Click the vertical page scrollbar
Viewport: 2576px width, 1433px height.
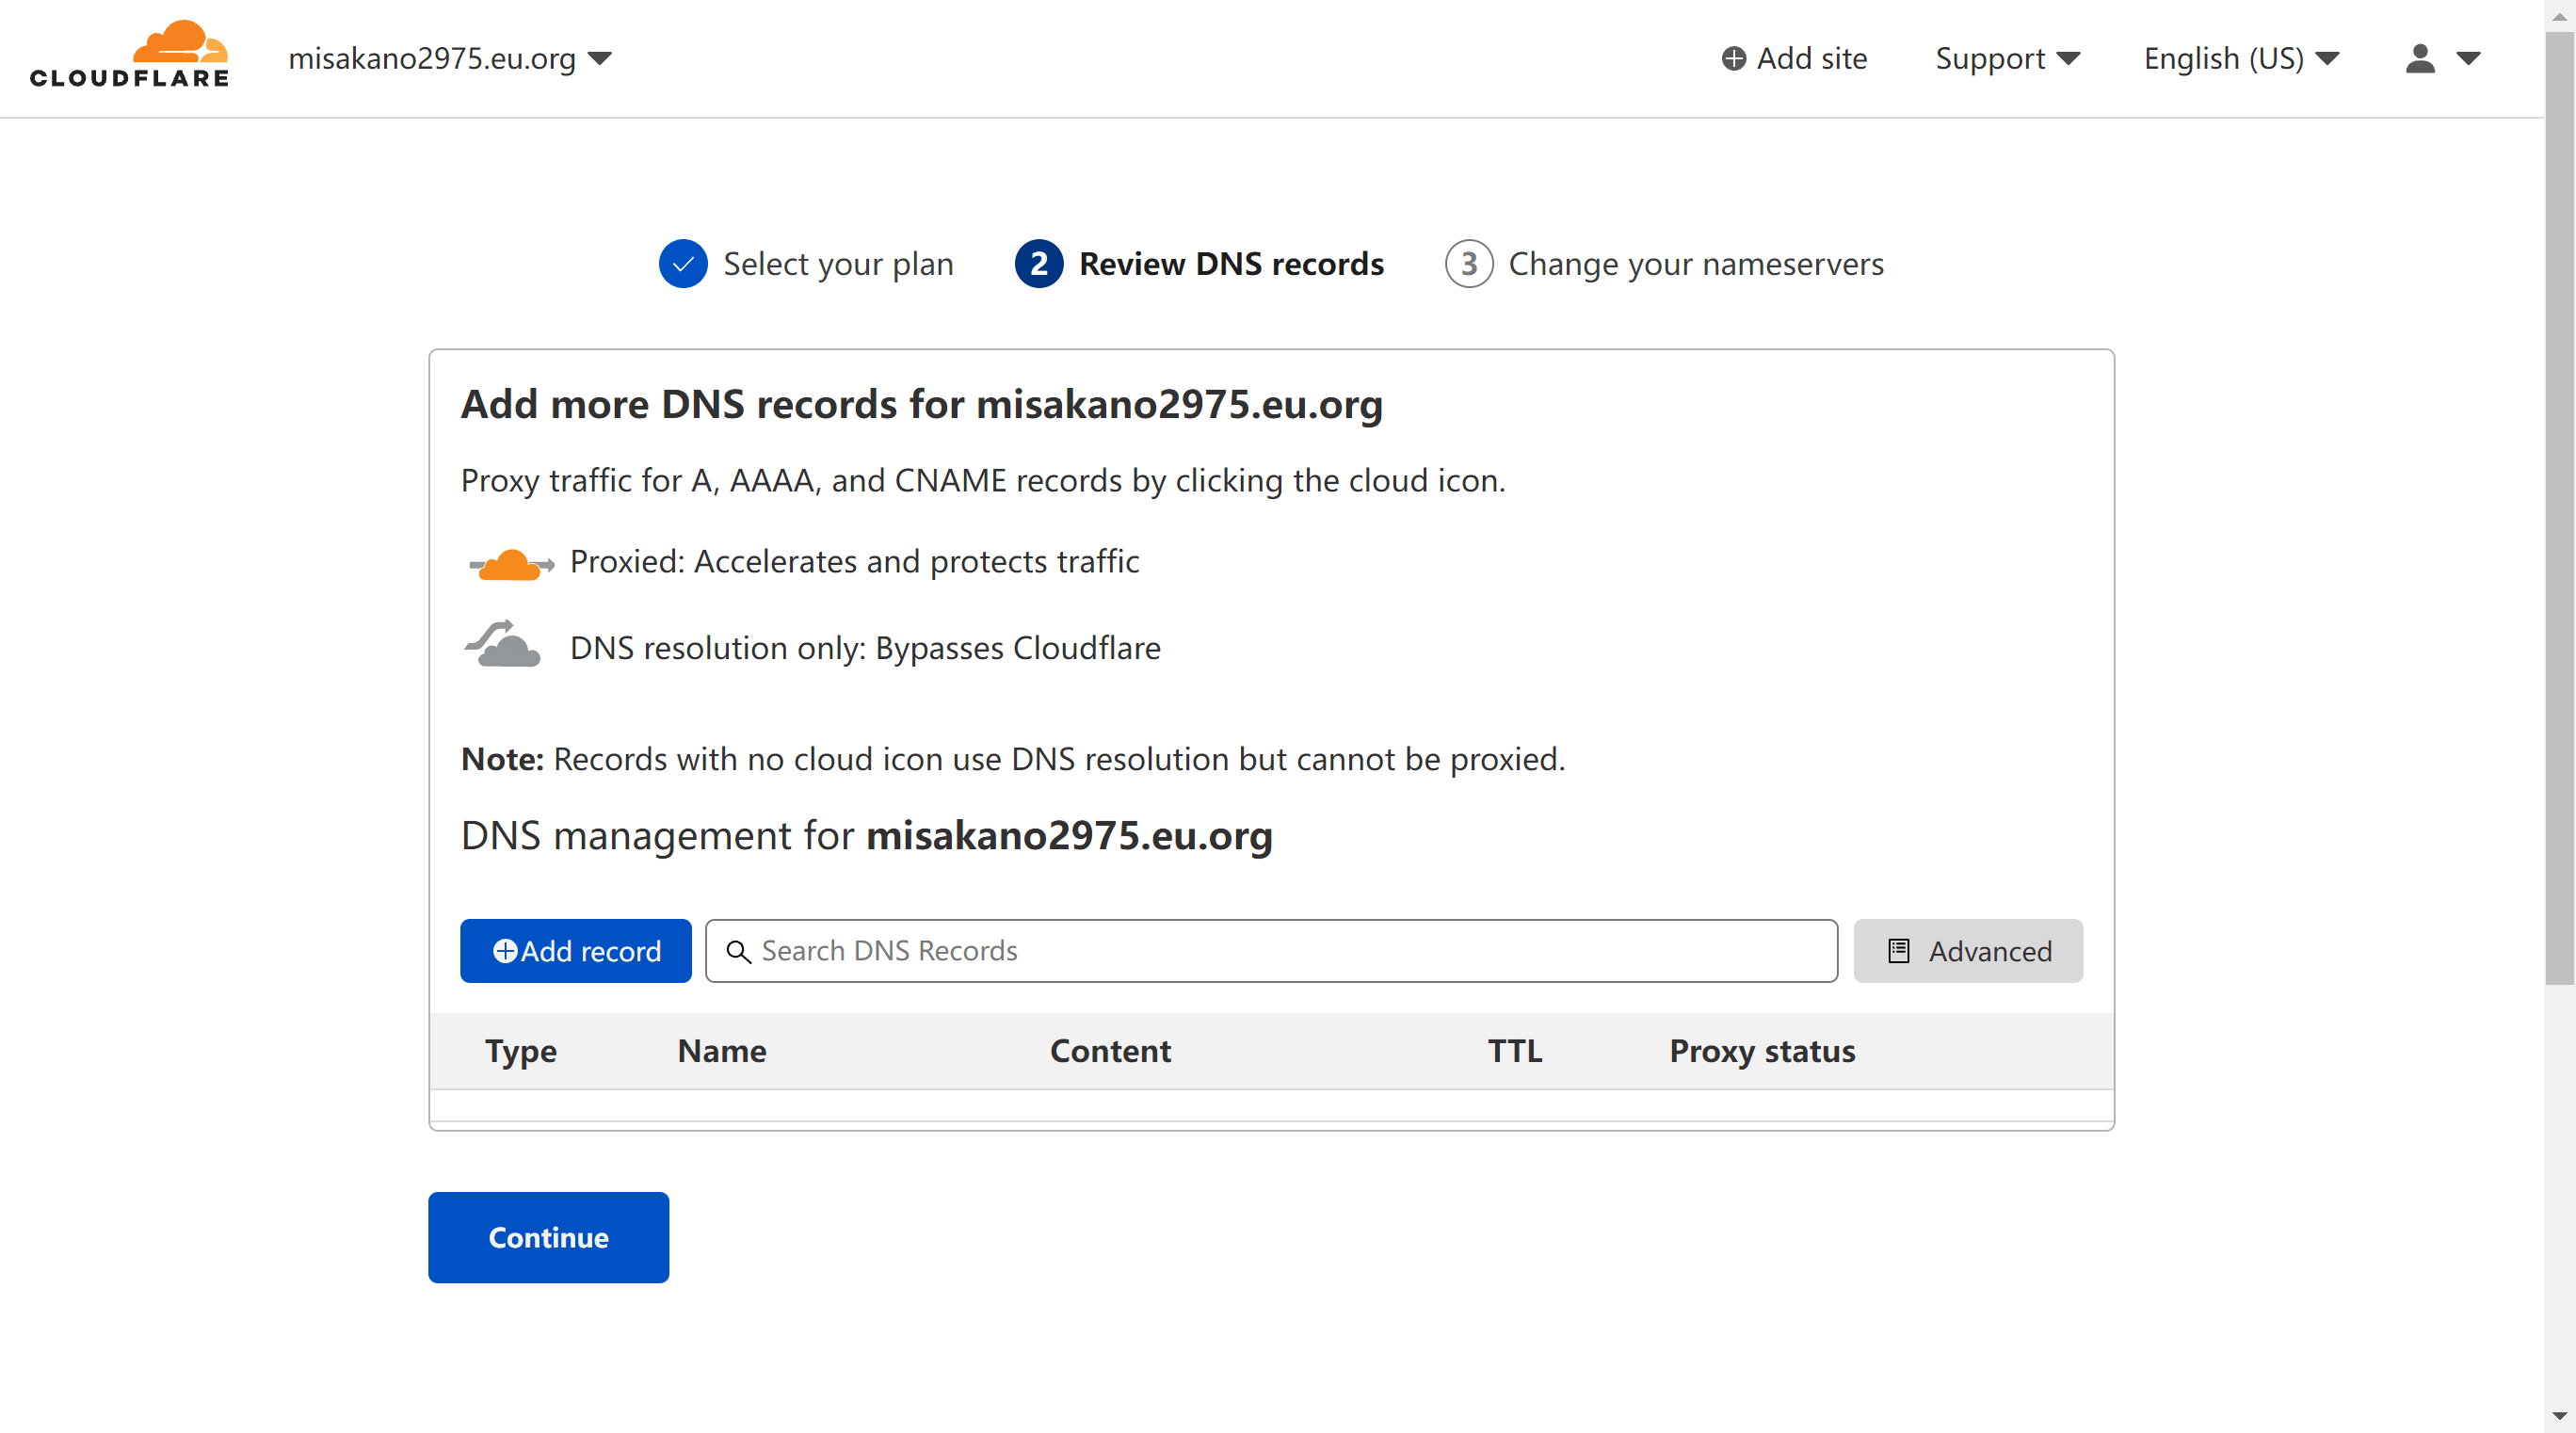click(x=2559, y=500)
